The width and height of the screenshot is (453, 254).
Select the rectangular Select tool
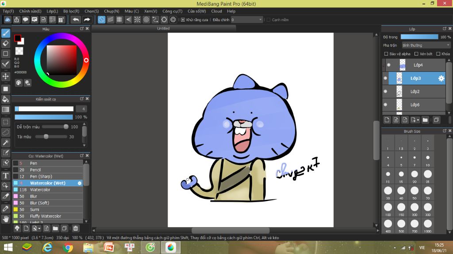point(5,122)
